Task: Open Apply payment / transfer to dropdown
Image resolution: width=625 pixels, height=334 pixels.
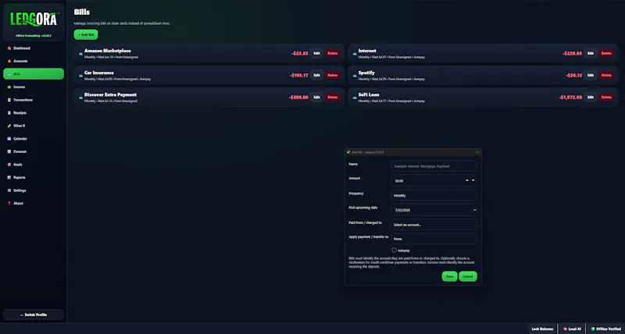Action: point(434,239)
